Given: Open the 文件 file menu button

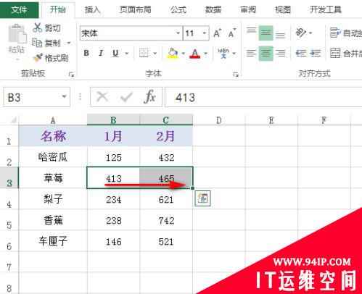Looking at the screenshot, I should (19, 9).
